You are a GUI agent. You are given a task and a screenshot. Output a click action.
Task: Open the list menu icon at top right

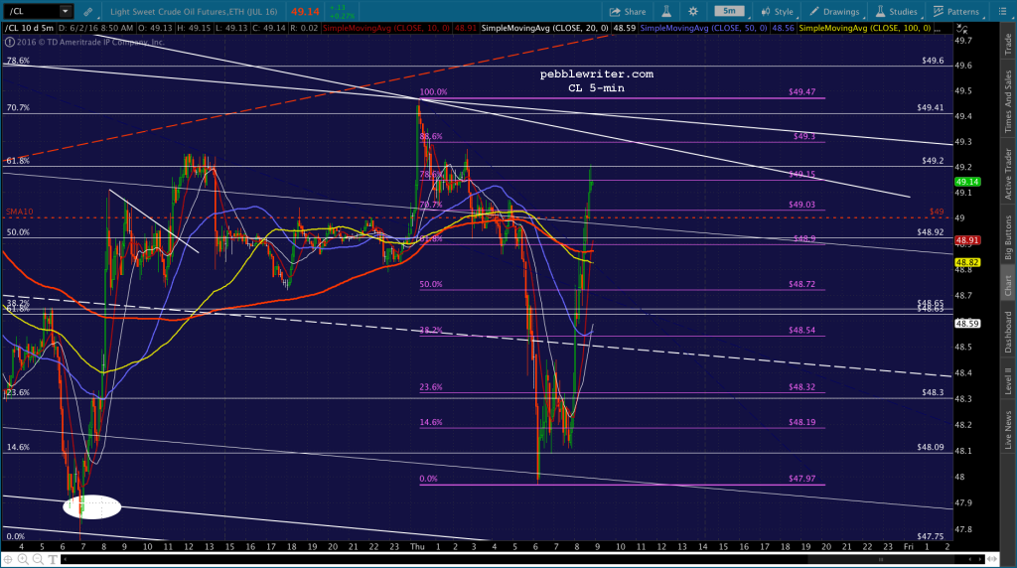click(x=1002, y=12)
